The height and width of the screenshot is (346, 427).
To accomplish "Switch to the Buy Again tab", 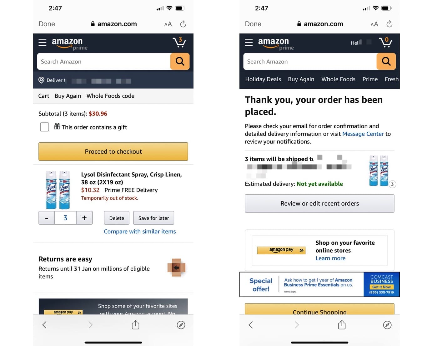I will point(68,96).
